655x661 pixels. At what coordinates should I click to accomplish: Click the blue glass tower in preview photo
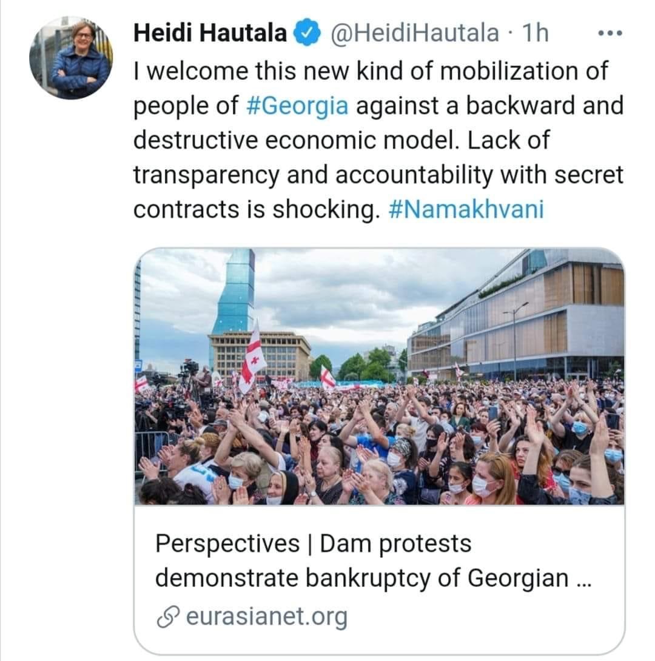(x=236, y=291)
